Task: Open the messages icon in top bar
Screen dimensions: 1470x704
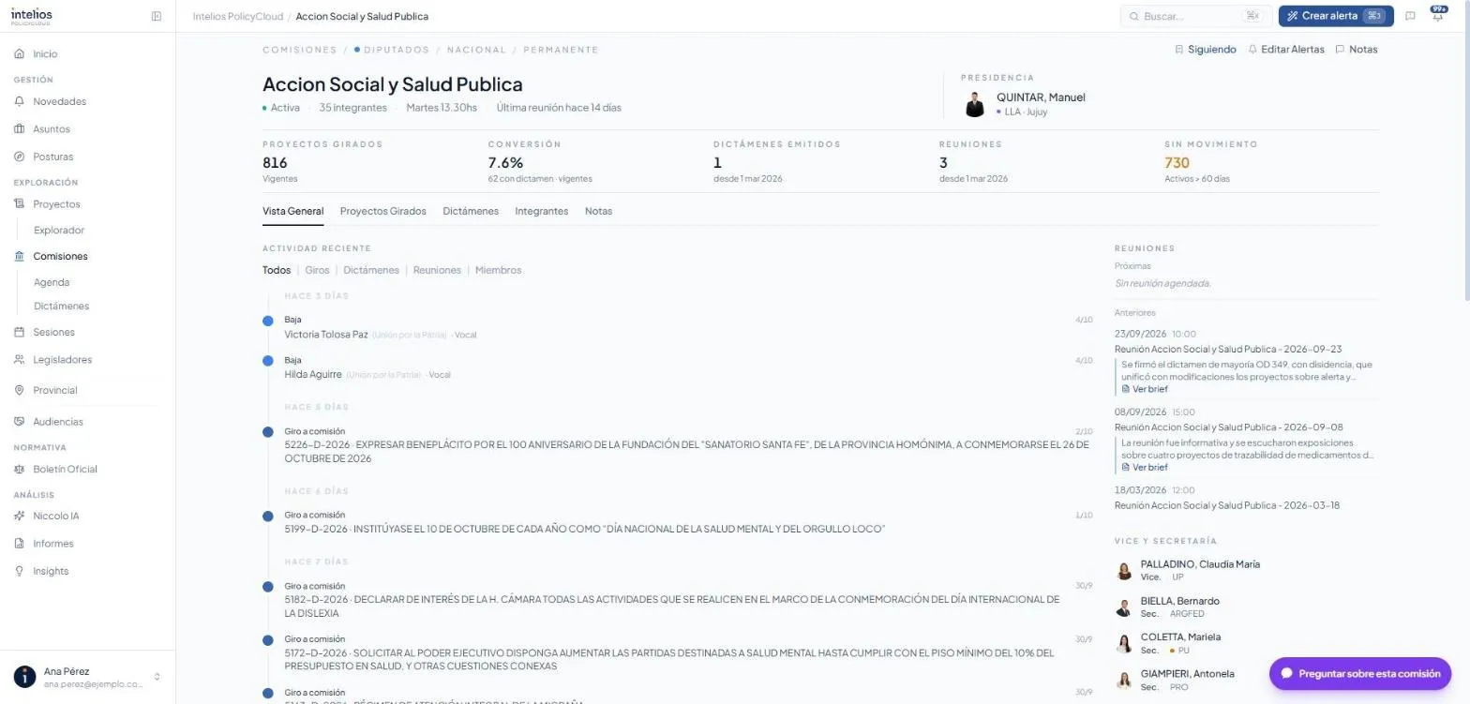Action: (1410, 16)
